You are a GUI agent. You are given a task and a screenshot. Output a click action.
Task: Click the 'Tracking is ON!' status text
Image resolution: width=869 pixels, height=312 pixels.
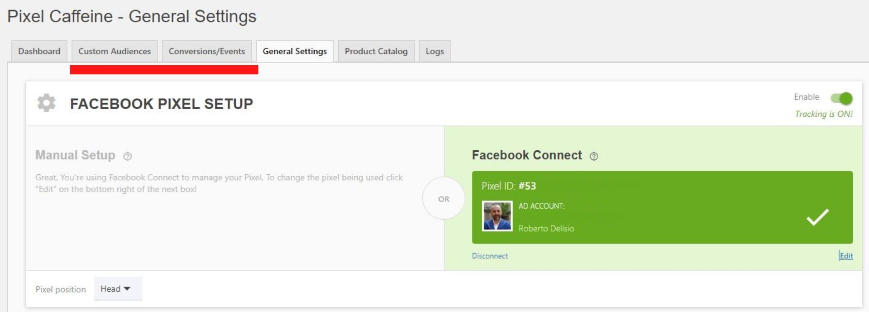coord(824,114)
